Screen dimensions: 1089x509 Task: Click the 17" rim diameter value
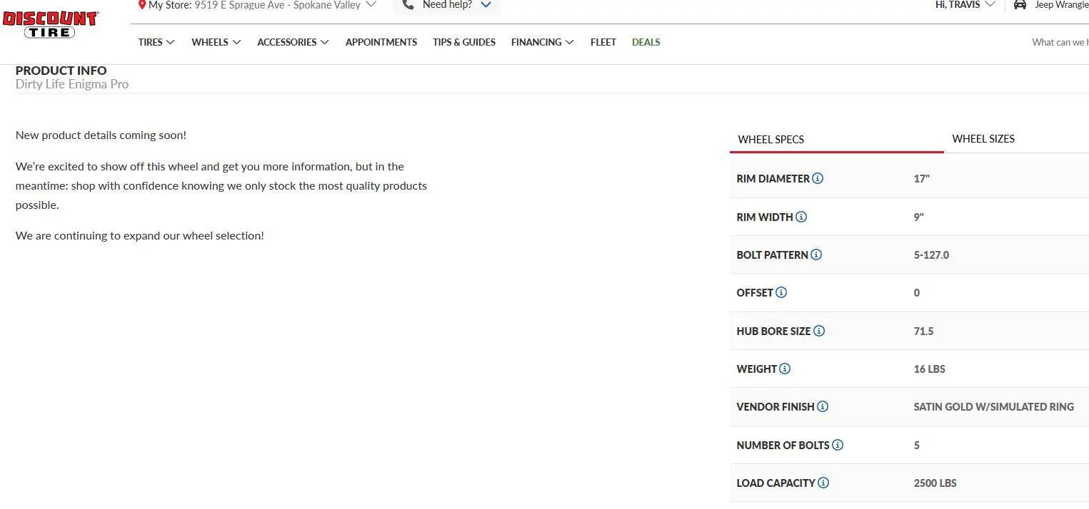(921, 178)
